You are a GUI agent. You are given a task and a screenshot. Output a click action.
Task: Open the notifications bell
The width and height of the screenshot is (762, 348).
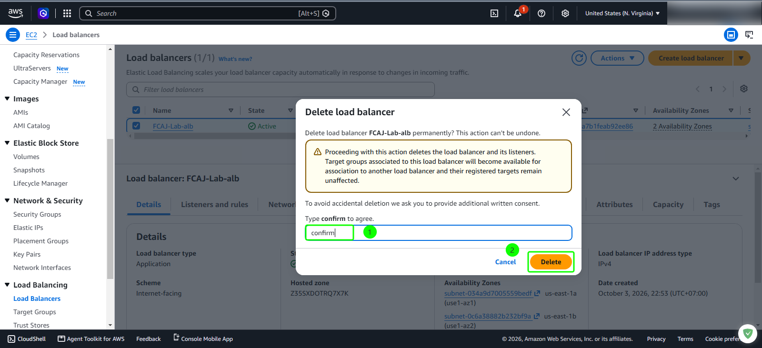tap(518, 13)
